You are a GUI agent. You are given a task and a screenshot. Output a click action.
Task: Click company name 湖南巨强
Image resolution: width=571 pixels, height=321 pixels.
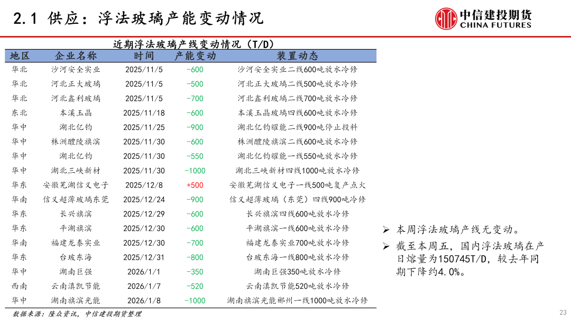click(76, 271)
